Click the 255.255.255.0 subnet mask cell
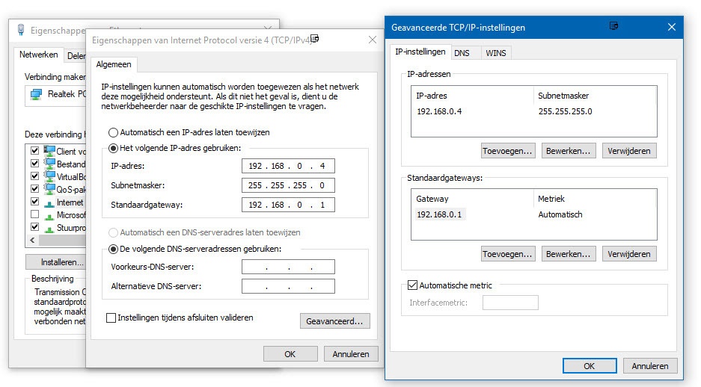Screen dimensions: 701x387 pyautogui.click(x=565, y=111)
